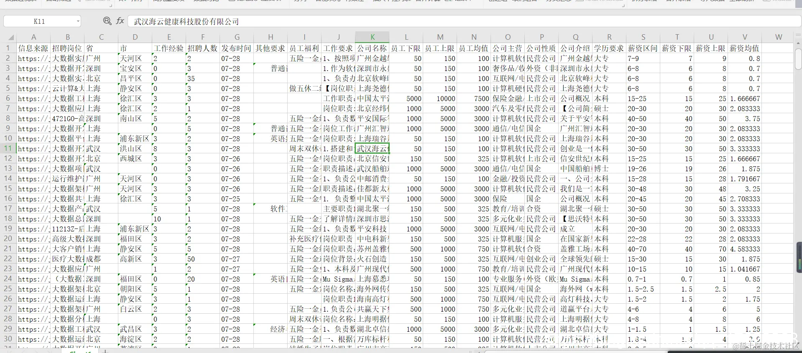Select the salary average cell 1.041667

745,269
